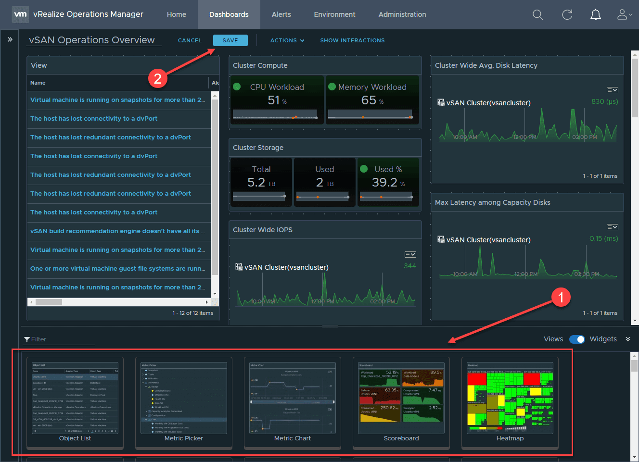639x462 pixels.
Task: Collapse the widget list with the double-chevron
Action: [x=628, y=339]
